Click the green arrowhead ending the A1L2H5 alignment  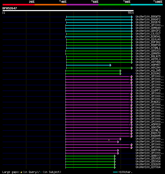click(x=121, y=71)
